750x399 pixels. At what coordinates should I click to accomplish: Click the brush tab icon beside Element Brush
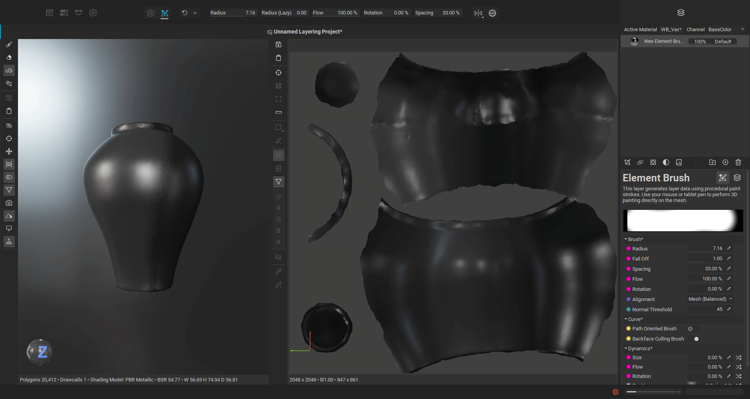click(x=723, y=178)
